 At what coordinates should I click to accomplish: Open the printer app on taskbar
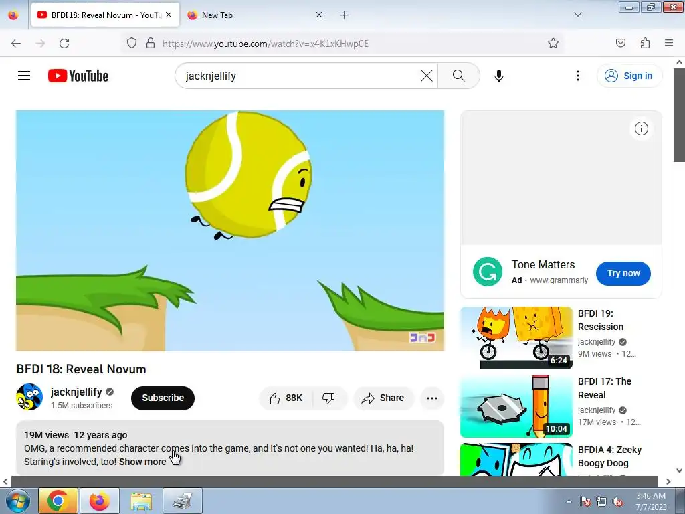click(182, 501)
